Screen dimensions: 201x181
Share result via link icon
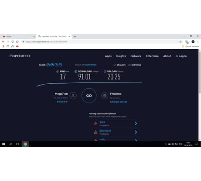(x=48, y=65)
